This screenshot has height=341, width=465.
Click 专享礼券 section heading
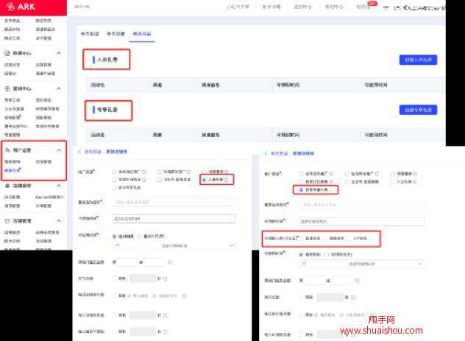pos(107,110)
